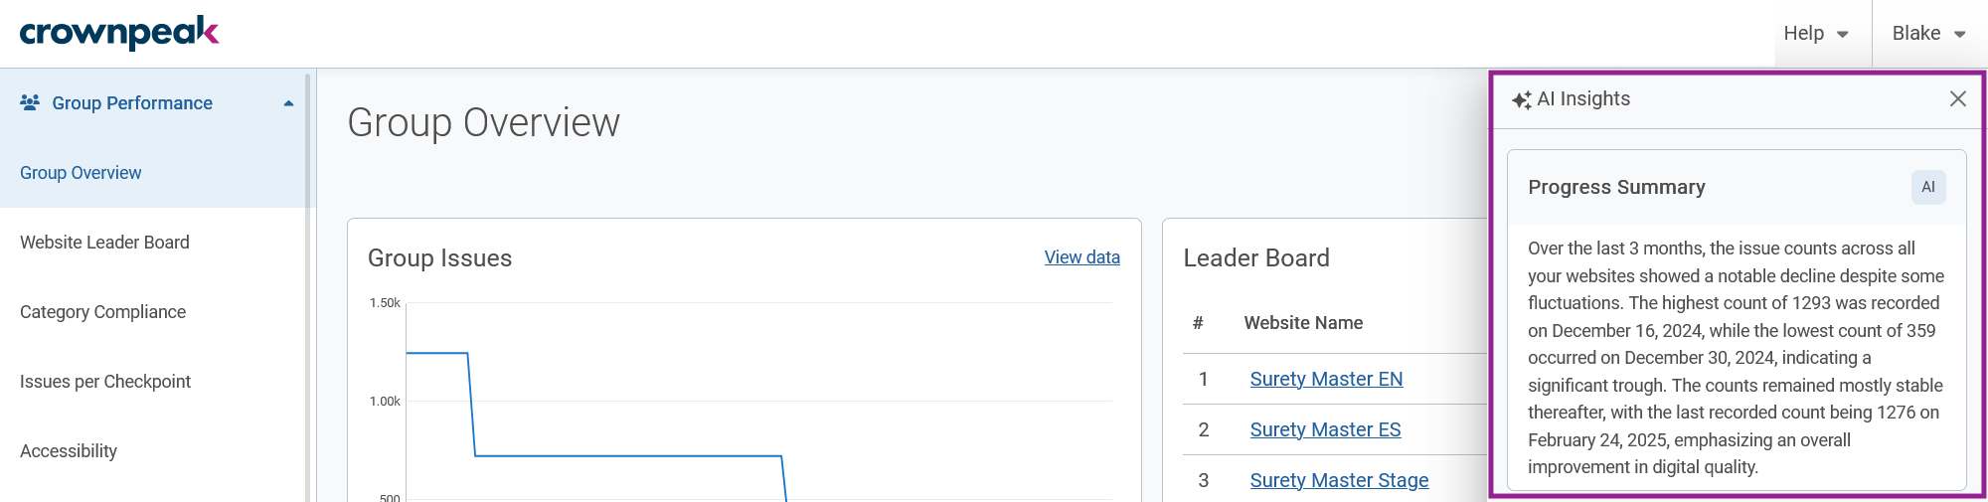Open the Help dropdown menu
The width and height of the screenshot is (1988, 502).
[1816, 34]
